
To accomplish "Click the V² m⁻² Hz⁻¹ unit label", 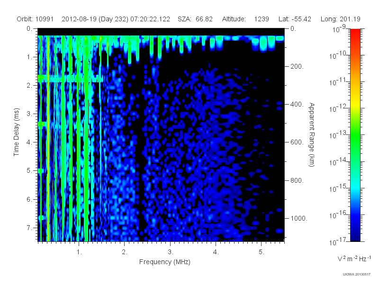I will click(354, 258).
